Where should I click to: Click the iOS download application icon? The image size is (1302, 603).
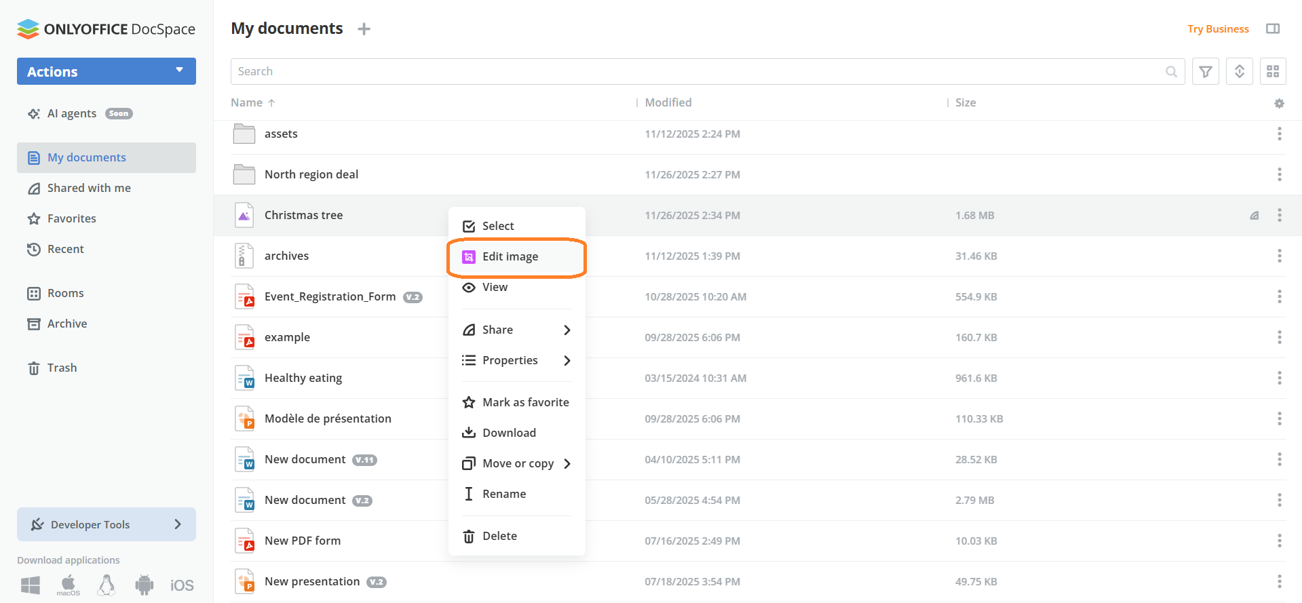182,585
